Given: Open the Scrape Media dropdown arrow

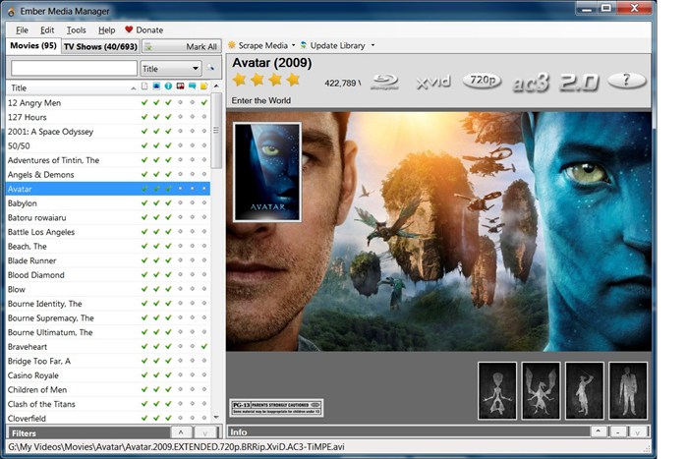Looking at the screenshot, I should pos(294,45).
